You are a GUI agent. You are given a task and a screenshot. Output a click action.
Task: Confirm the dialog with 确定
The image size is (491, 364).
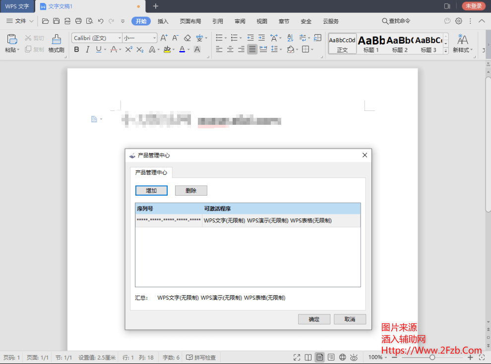point(314,319)
